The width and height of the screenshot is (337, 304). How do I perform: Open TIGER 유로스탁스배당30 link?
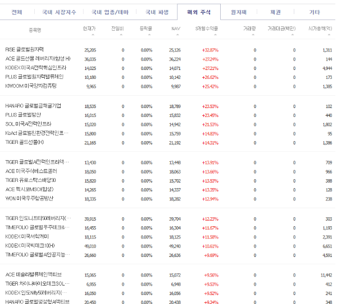[x=30, y=180]
